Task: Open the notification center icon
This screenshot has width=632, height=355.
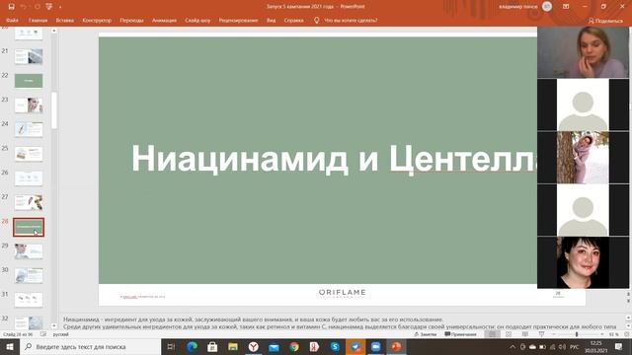Action: coord(619,346)
